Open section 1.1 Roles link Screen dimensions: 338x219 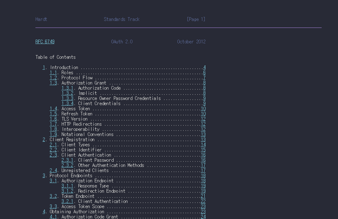(53, 73)
